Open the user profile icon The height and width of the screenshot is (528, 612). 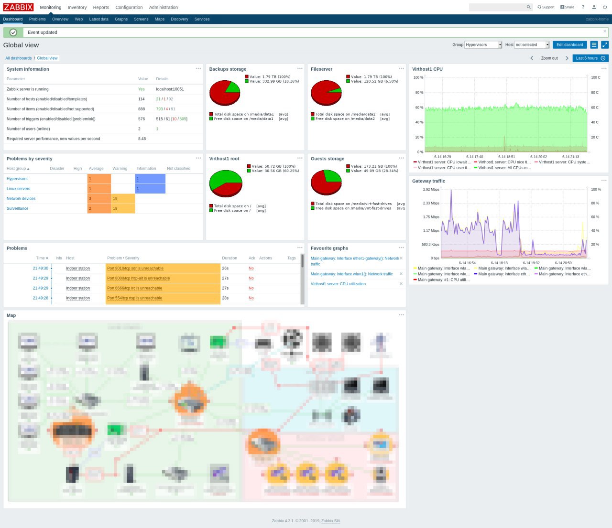(594, 7)
